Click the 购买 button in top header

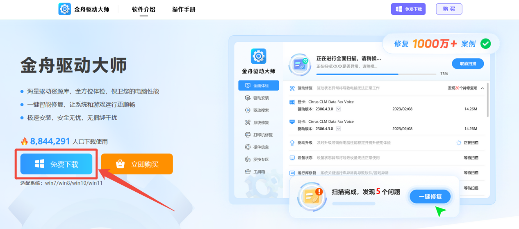(x=449, y=9)
